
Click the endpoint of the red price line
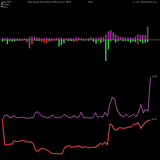(x=150, y=120)
